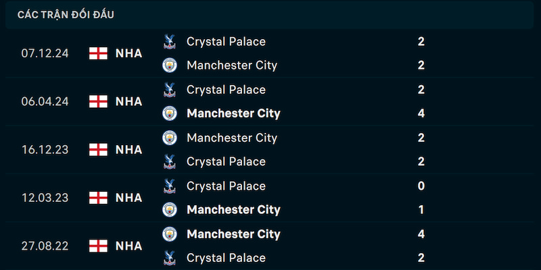
Task: Open Crystal Palace team name in 07.12.24 match
Action: pyautogui.click(x=226, y=42)
